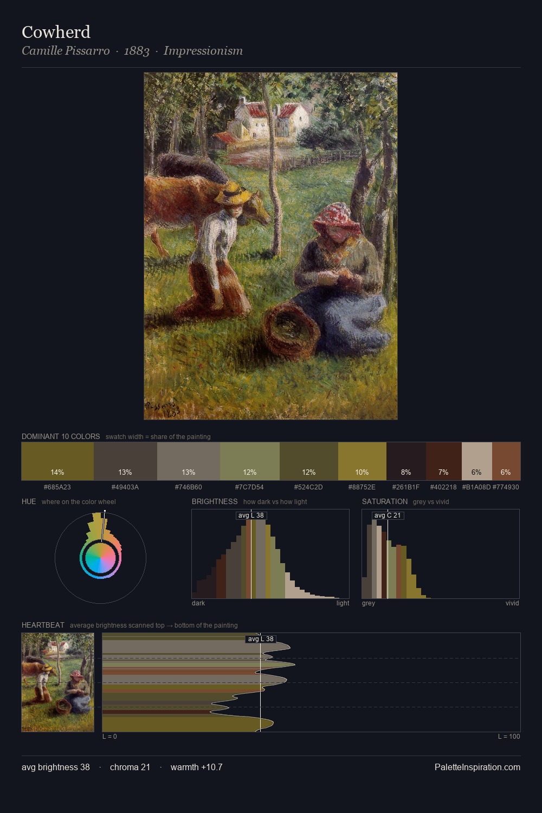Click the hex code '#49403A' text
542x813 pixels.
(125, 487)
